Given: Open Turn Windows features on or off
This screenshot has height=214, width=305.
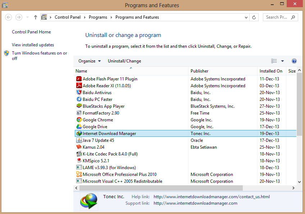Looking at the screenshot, I should 39,56.
